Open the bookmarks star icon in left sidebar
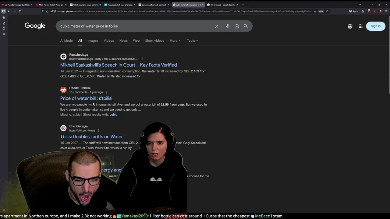 click(4, 34)
